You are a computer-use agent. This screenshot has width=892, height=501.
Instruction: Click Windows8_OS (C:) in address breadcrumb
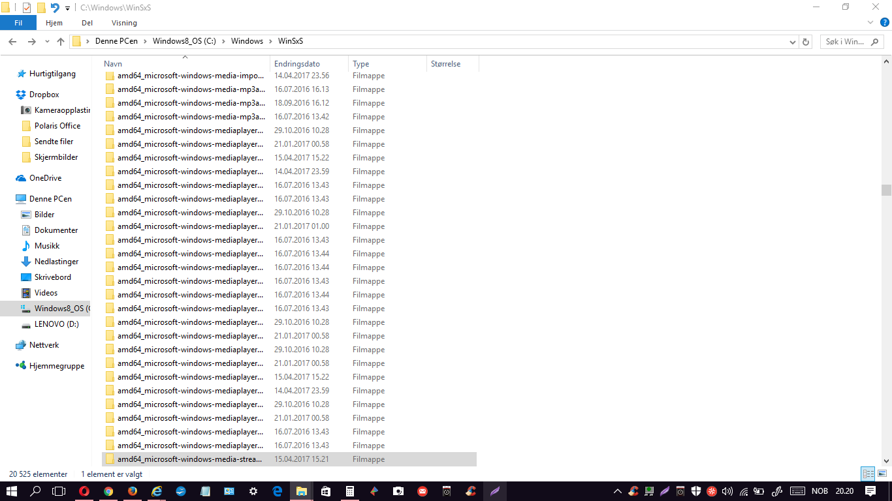[x=184, y=41]
